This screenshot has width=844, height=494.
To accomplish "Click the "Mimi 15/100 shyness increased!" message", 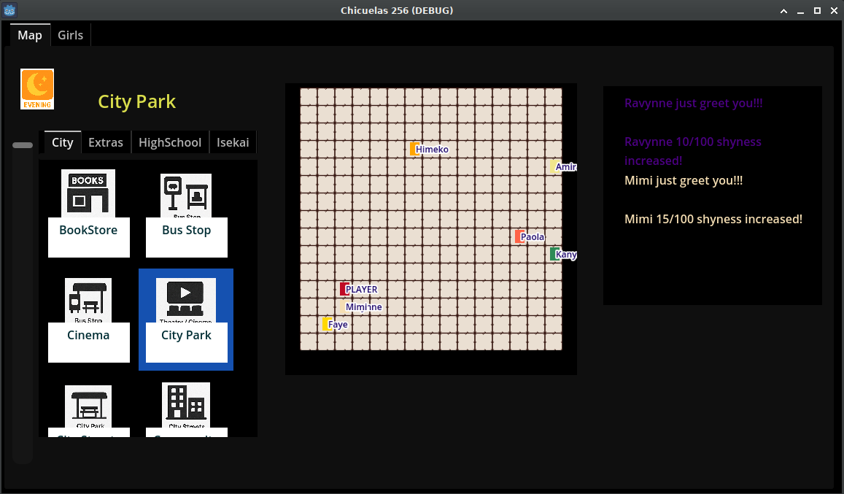I will tap(713, 219).
